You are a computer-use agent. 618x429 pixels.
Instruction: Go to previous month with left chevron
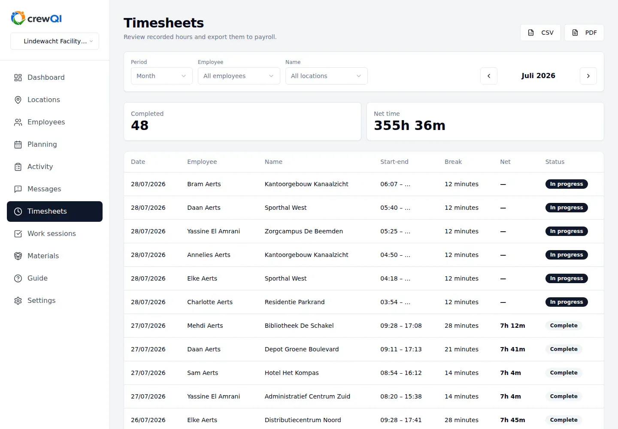point(489,76)
